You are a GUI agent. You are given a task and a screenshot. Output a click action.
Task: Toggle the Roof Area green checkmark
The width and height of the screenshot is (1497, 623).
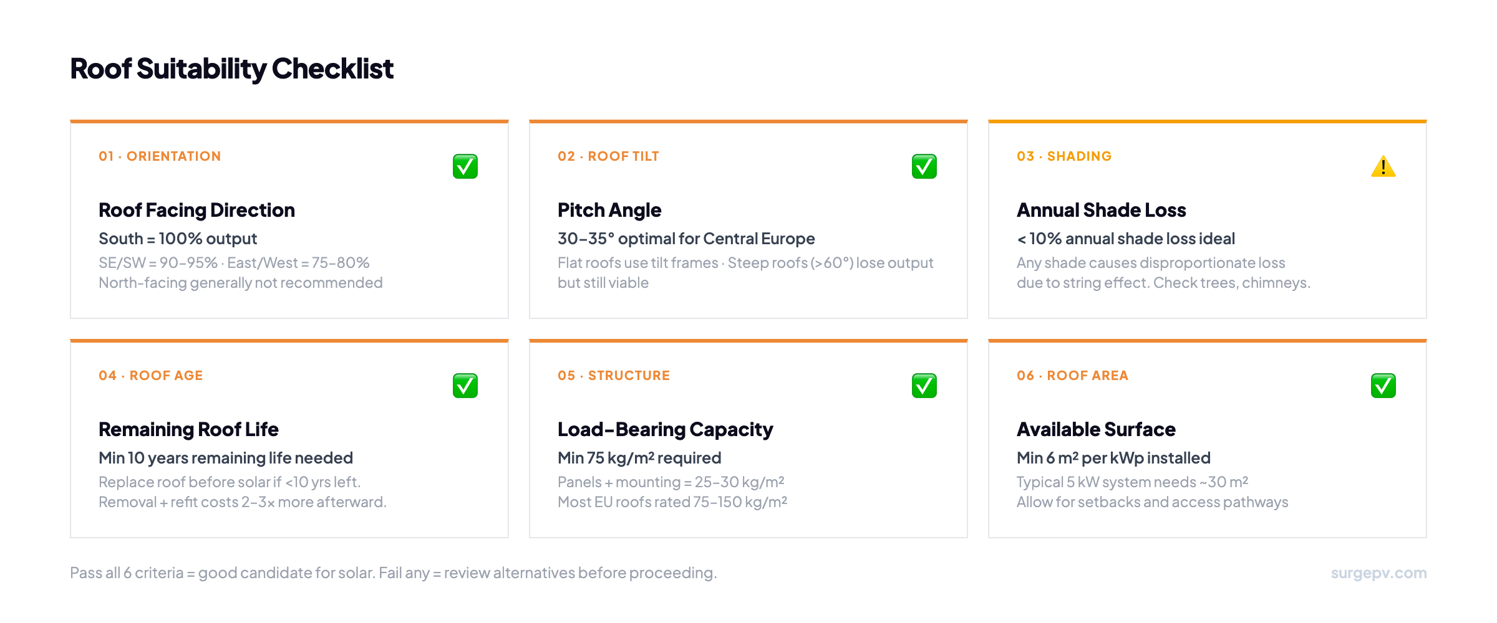(x=1383, y=386)
